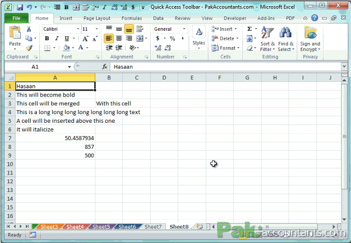
Task: Toggle Align Text Right button
Action: (129, 38)
